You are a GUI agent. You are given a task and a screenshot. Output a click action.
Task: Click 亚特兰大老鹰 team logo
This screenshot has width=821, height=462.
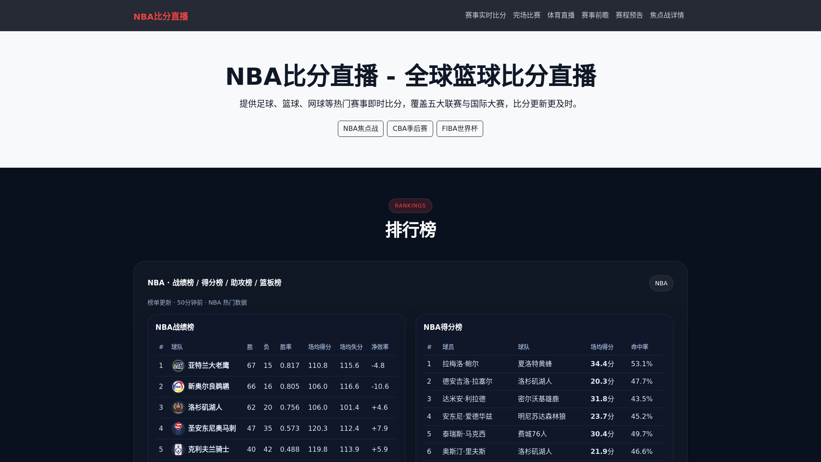tap(178, 366)
